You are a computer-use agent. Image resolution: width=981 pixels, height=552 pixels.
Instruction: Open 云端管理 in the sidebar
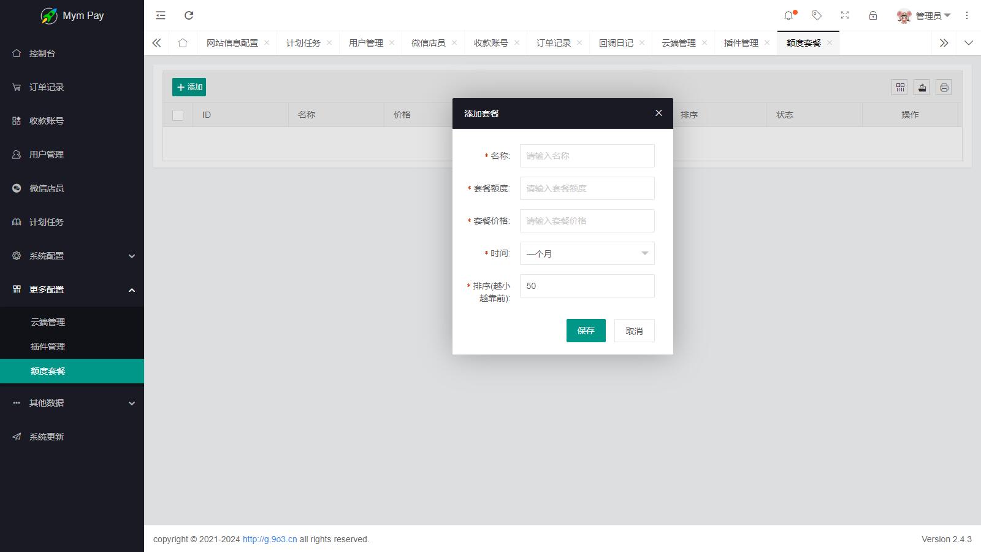pos(48,322)
